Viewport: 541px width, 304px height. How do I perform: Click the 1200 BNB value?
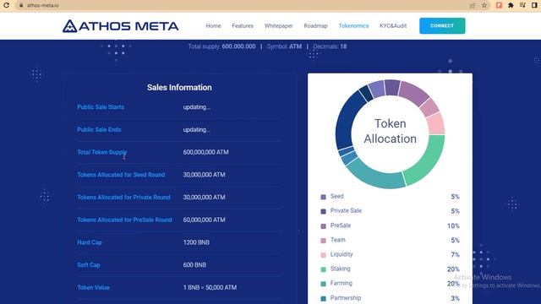[x=196, y=242]
